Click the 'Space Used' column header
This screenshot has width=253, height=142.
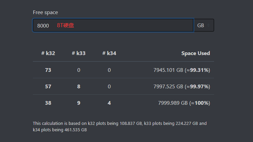point(195,53)
